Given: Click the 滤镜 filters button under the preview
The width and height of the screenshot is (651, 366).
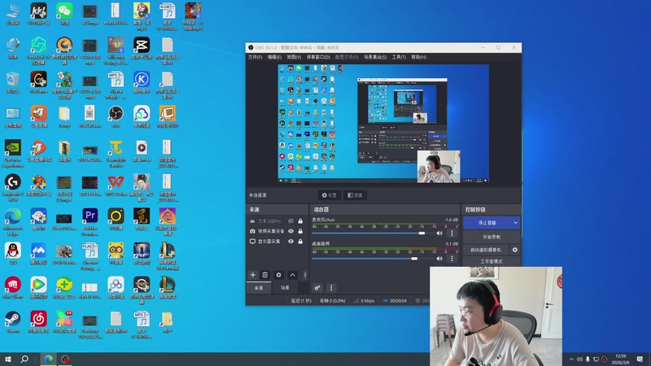Looking at the screenshot, I should point(355,195).
